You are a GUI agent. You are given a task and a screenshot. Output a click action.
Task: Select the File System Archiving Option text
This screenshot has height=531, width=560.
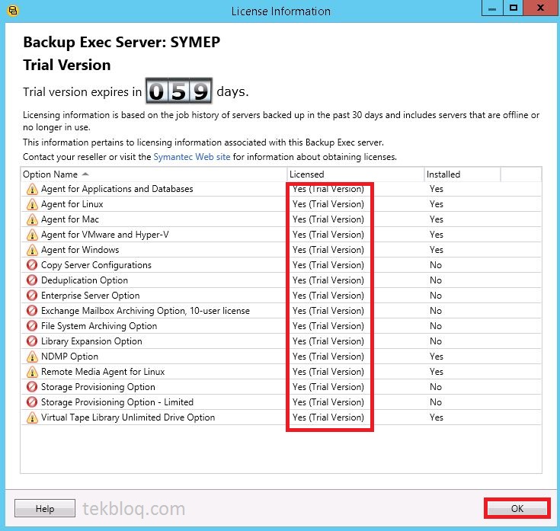click(x=99, y=326)
